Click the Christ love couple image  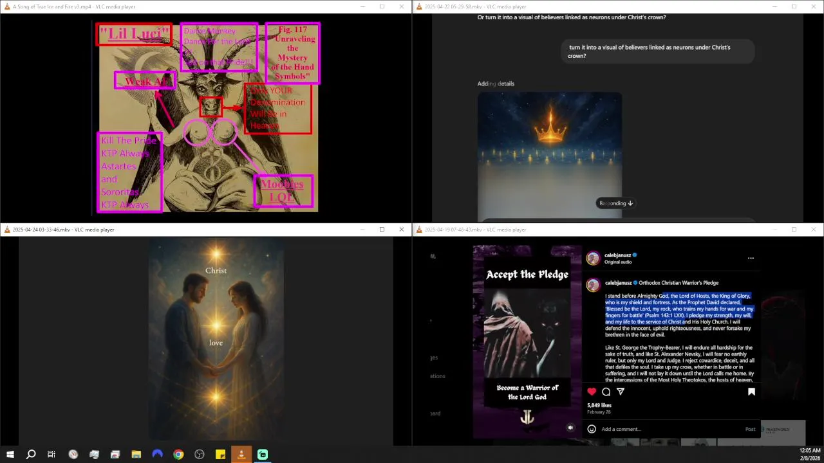pyautogui.click(x=216, y=339)
